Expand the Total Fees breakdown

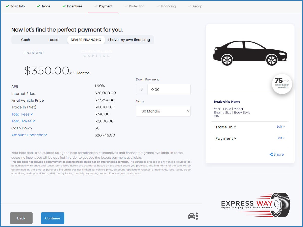click(22, 114)
